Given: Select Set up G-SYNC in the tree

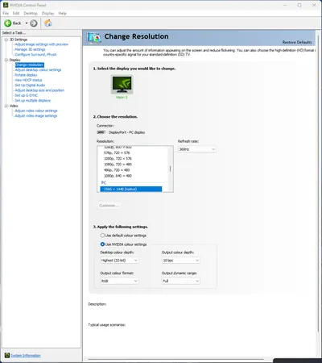Looking at the screenshot, I should 27,95.
